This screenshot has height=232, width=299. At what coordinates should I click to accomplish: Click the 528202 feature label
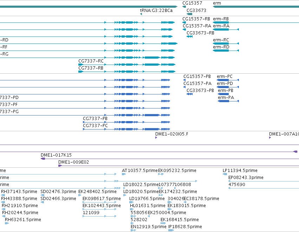point(139,220)
